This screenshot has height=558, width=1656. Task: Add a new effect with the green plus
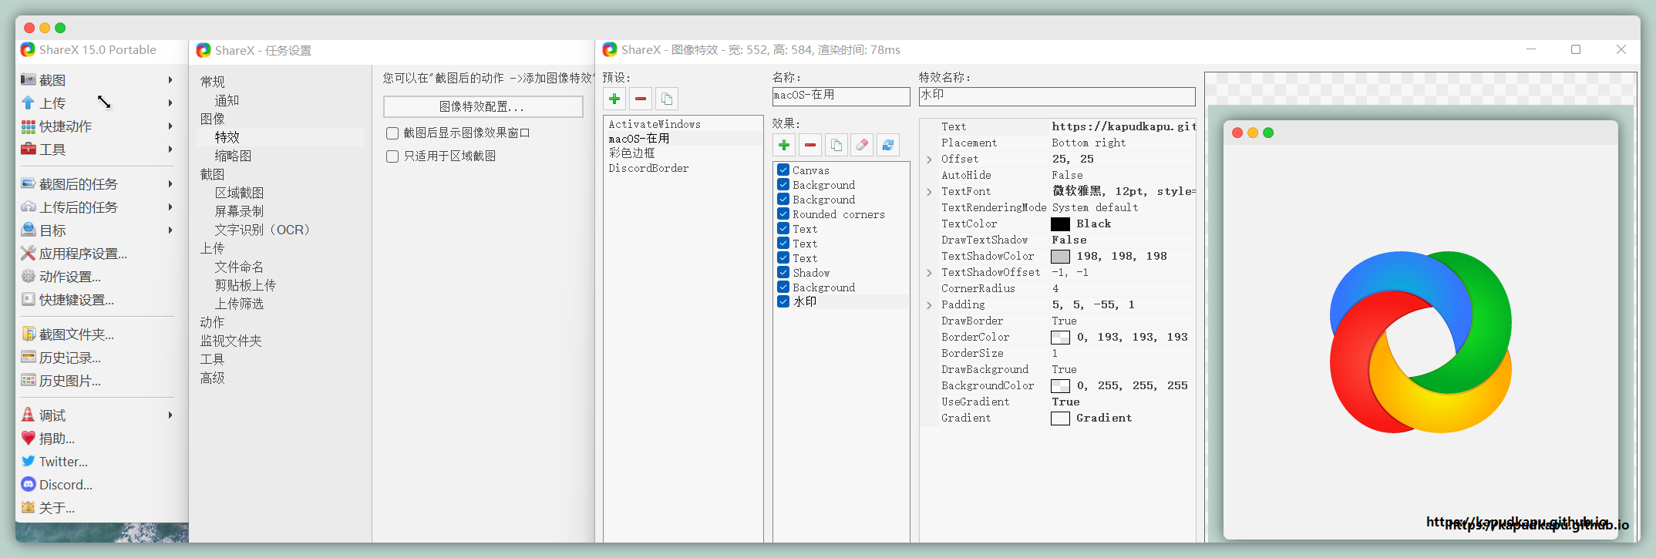click(x=784, y=145)
